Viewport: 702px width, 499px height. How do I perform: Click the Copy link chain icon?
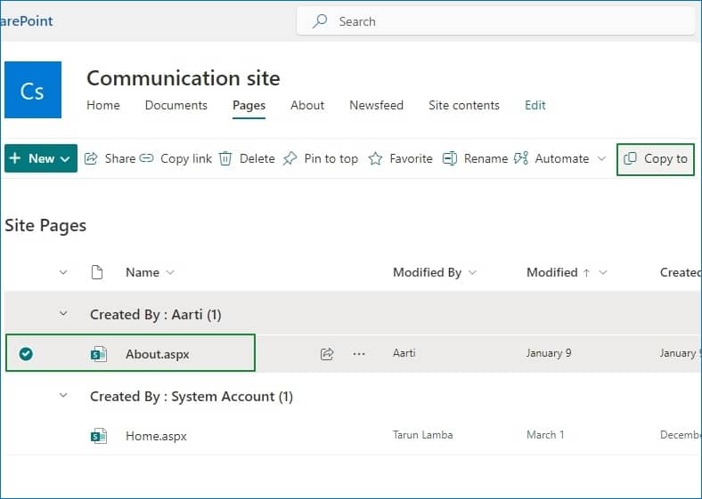pyautogui.click(x=146, y=158)
